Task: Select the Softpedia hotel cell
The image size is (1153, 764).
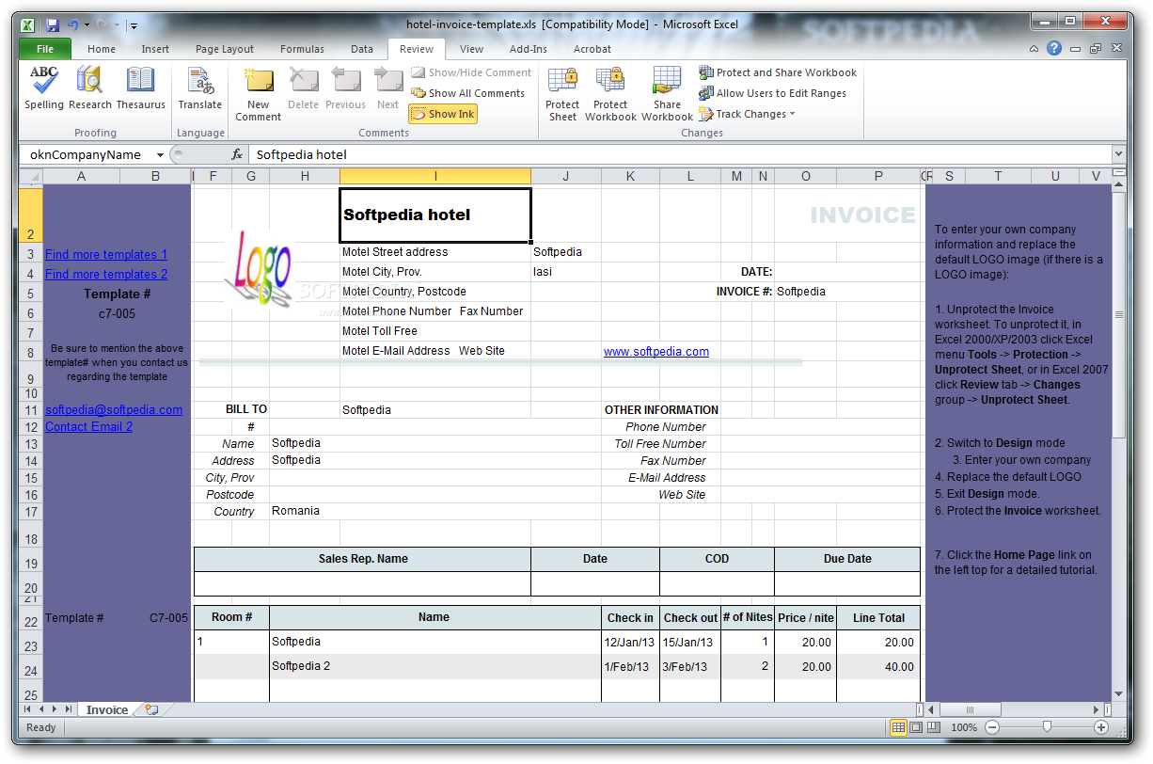Action: click(435, 215)
